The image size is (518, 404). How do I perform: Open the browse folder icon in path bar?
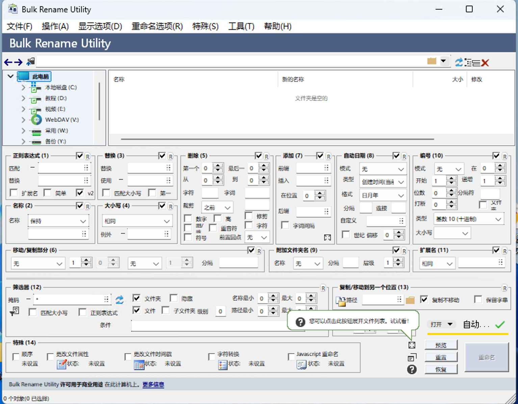coord(432,61)
